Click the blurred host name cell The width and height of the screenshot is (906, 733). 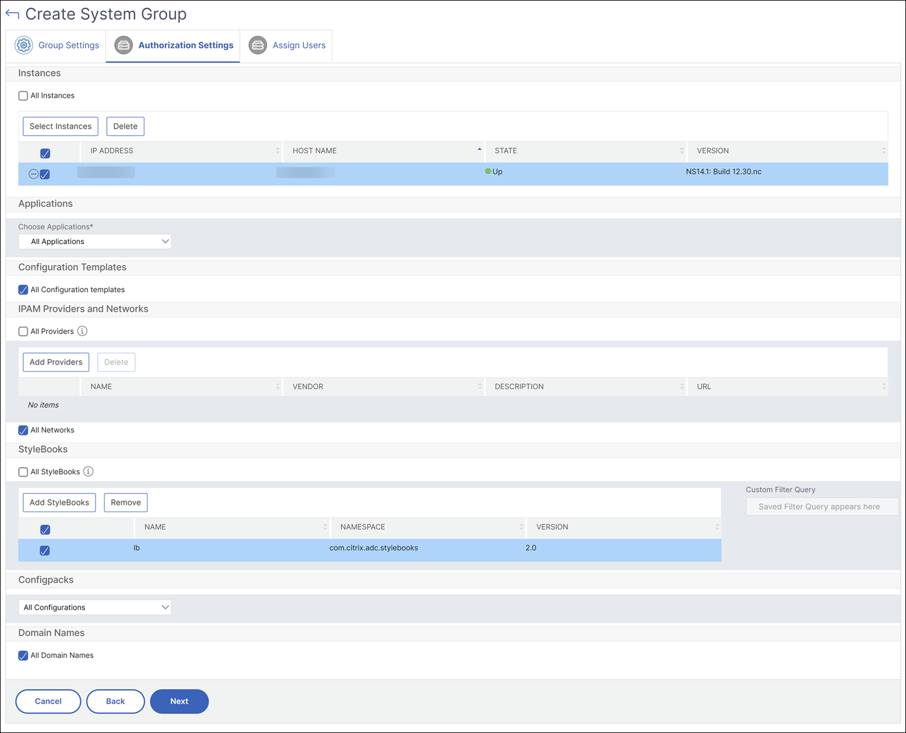(306, 173)
